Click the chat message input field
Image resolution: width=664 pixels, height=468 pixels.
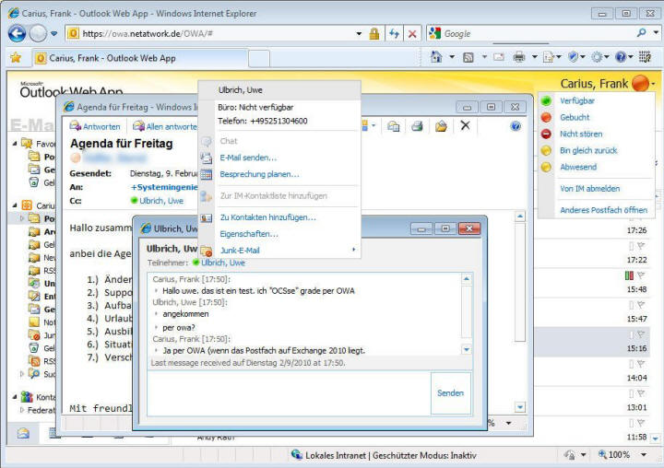point(289,393)
